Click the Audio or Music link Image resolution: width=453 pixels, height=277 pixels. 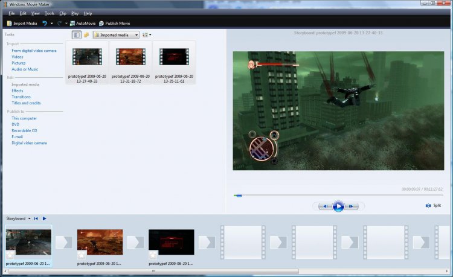[25, 69]
